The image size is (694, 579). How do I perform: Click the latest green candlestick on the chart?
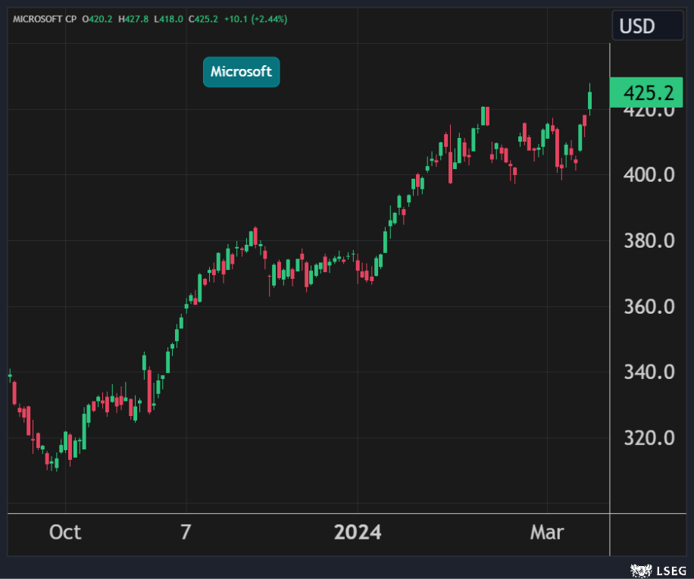point(590,101)
